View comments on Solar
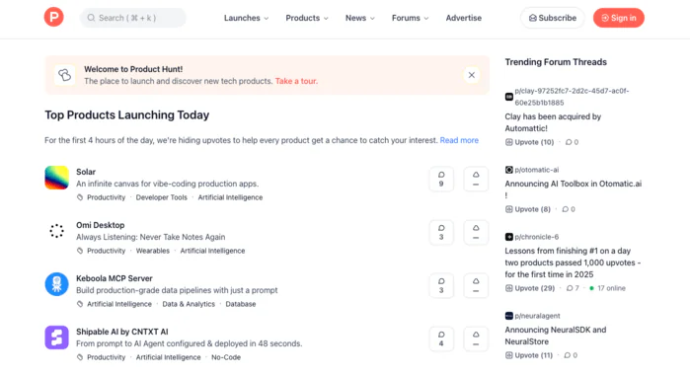The image size is (690, 376). [441, 179]
